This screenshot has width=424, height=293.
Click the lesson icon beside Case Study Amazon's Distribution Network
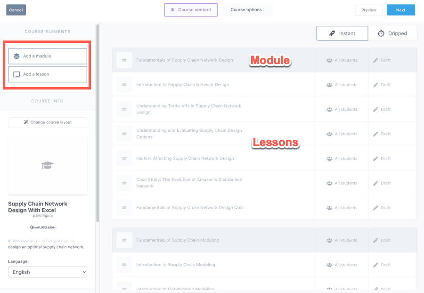[x=124, y=183]
